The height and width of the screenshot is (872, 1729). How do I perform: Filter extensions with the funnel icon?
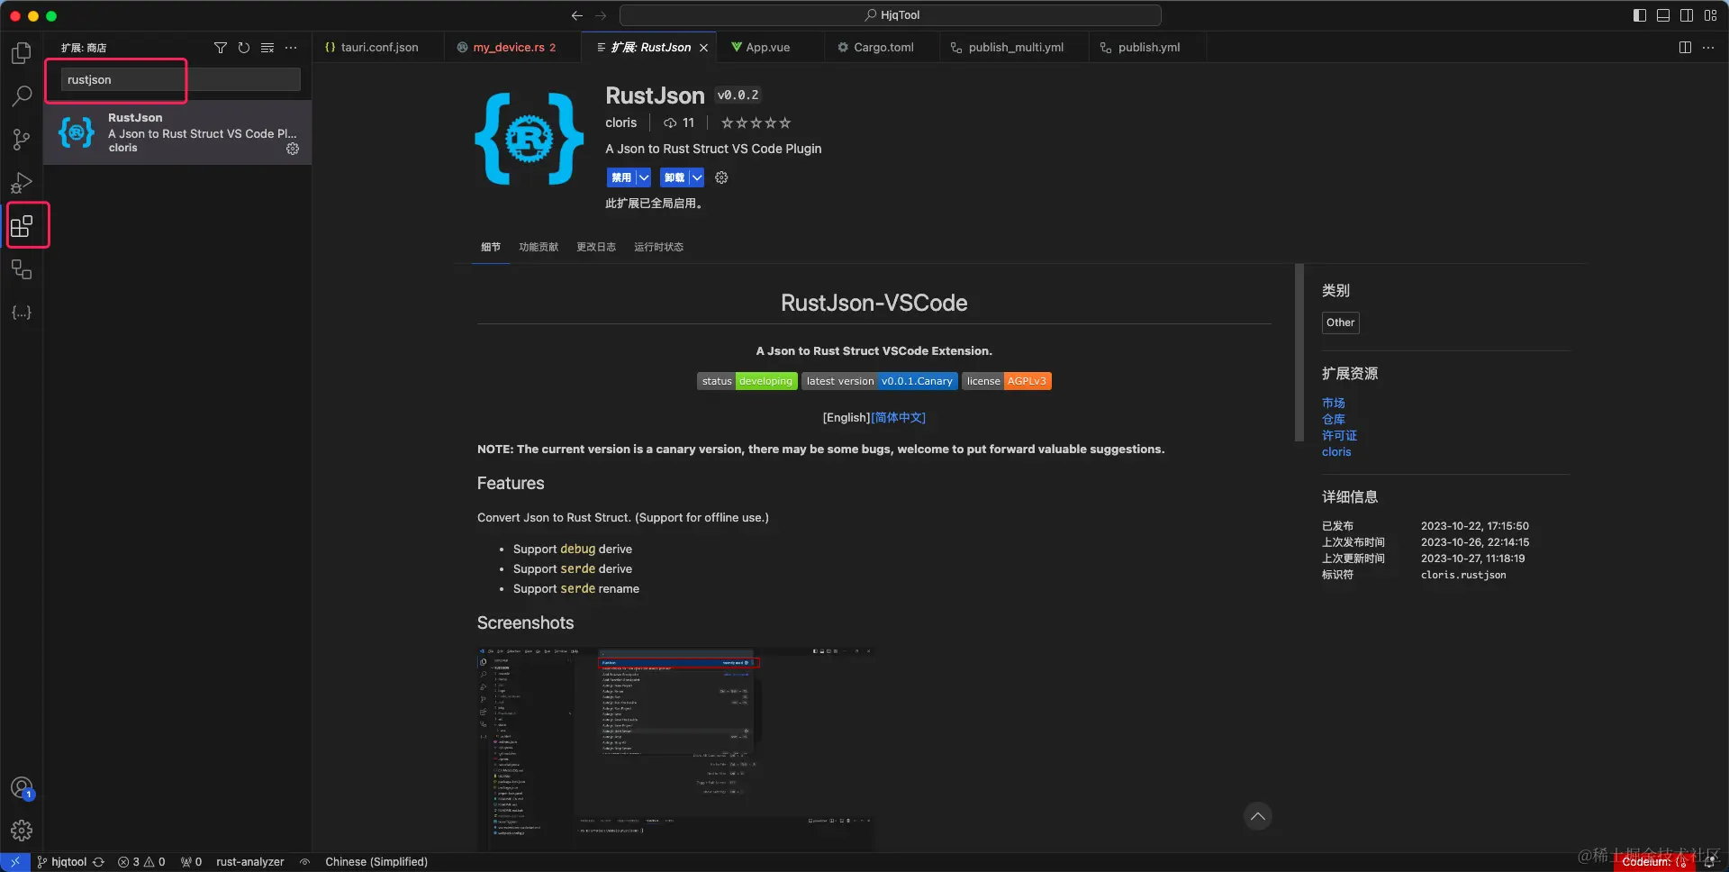point(220,48)
